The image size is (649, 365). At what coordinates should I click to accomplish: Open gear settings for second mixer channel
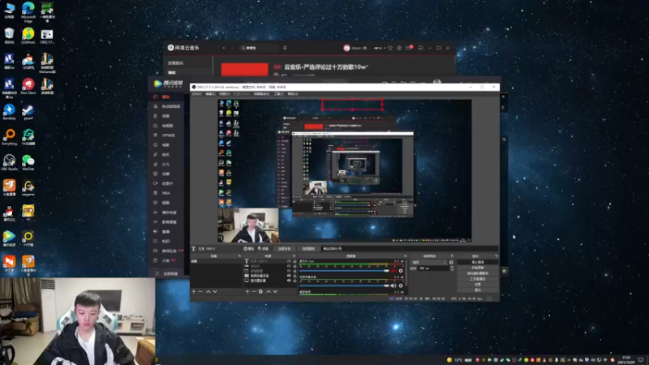point(401,286)
